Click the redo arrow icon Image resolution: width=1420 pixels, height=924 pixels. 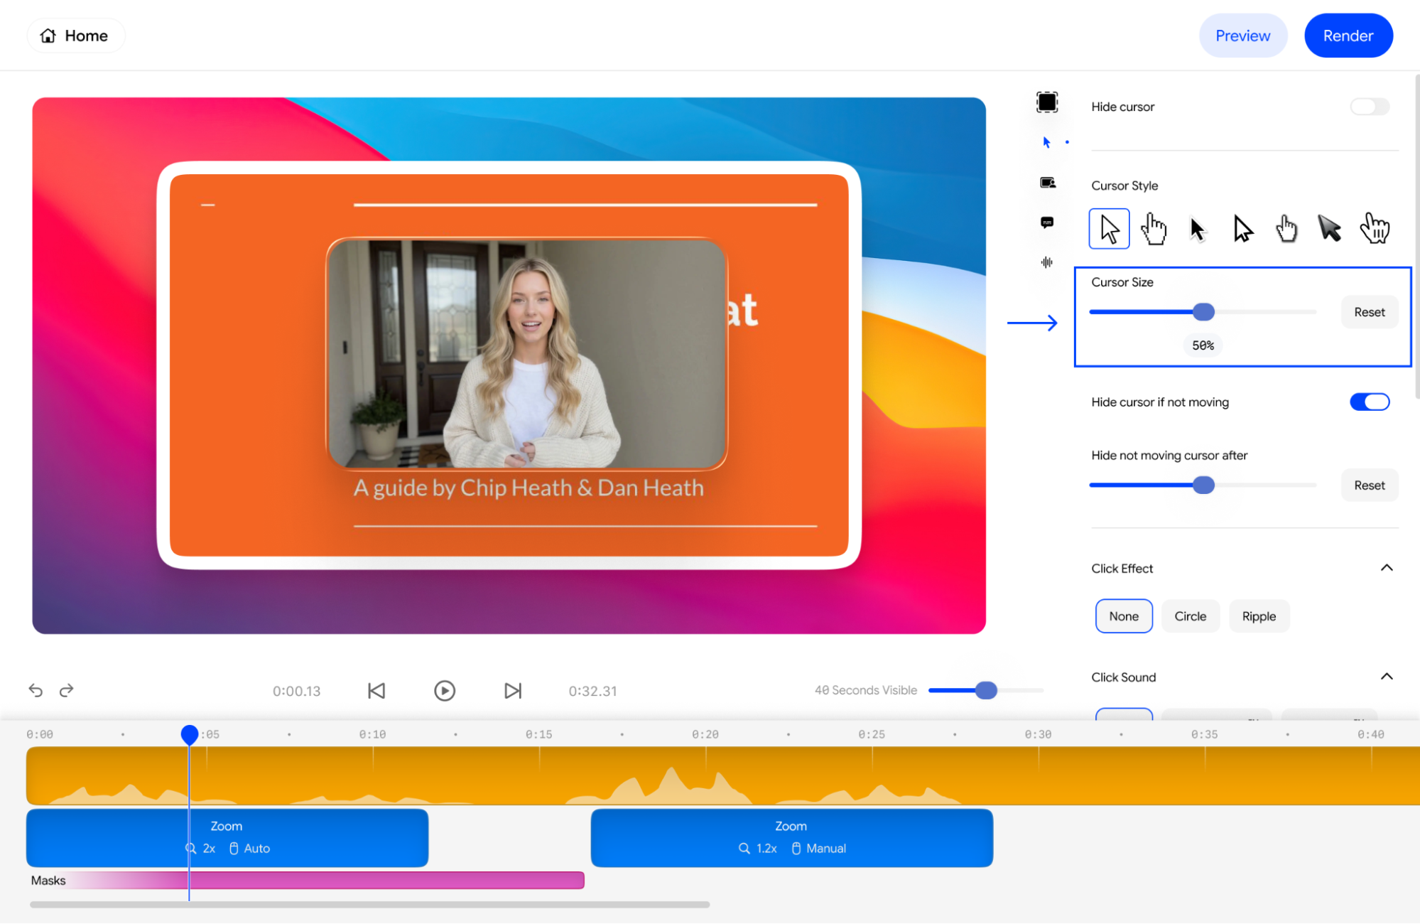tap(67, 690)
